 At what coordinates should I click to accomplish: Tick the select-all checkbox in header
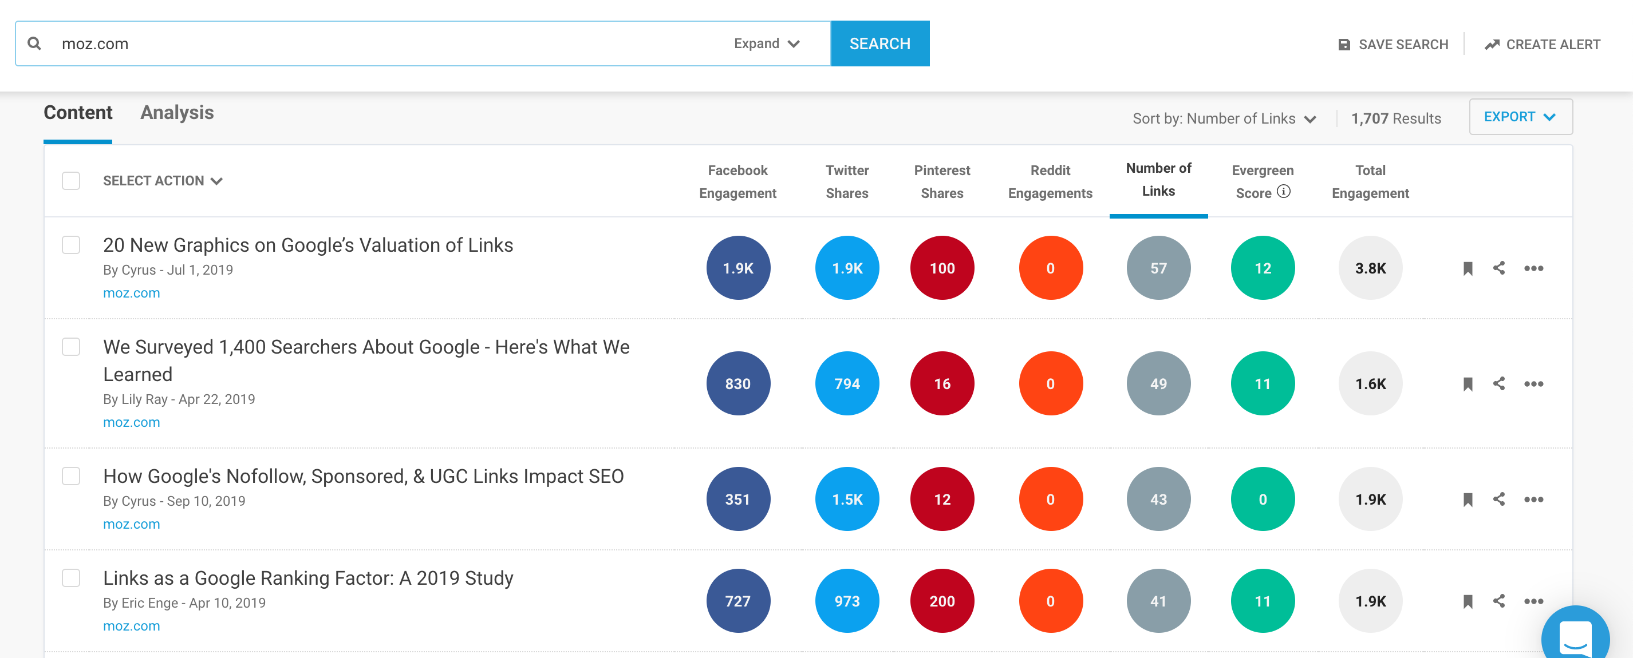pos(71,181)
